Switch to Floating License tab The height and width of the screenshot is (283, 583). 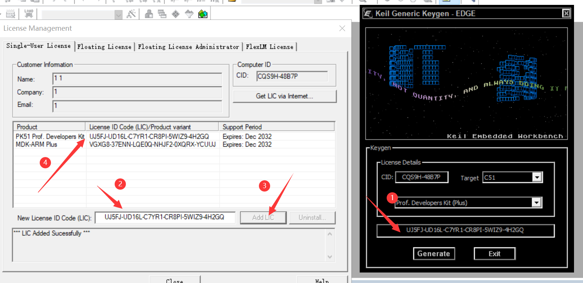[105, 47]
